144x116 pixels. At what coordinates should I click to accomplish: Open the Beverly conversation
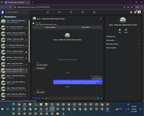click(x=14, y=34)
